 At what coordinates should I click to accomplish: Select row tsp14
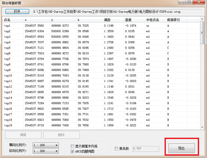pos(101,98)
